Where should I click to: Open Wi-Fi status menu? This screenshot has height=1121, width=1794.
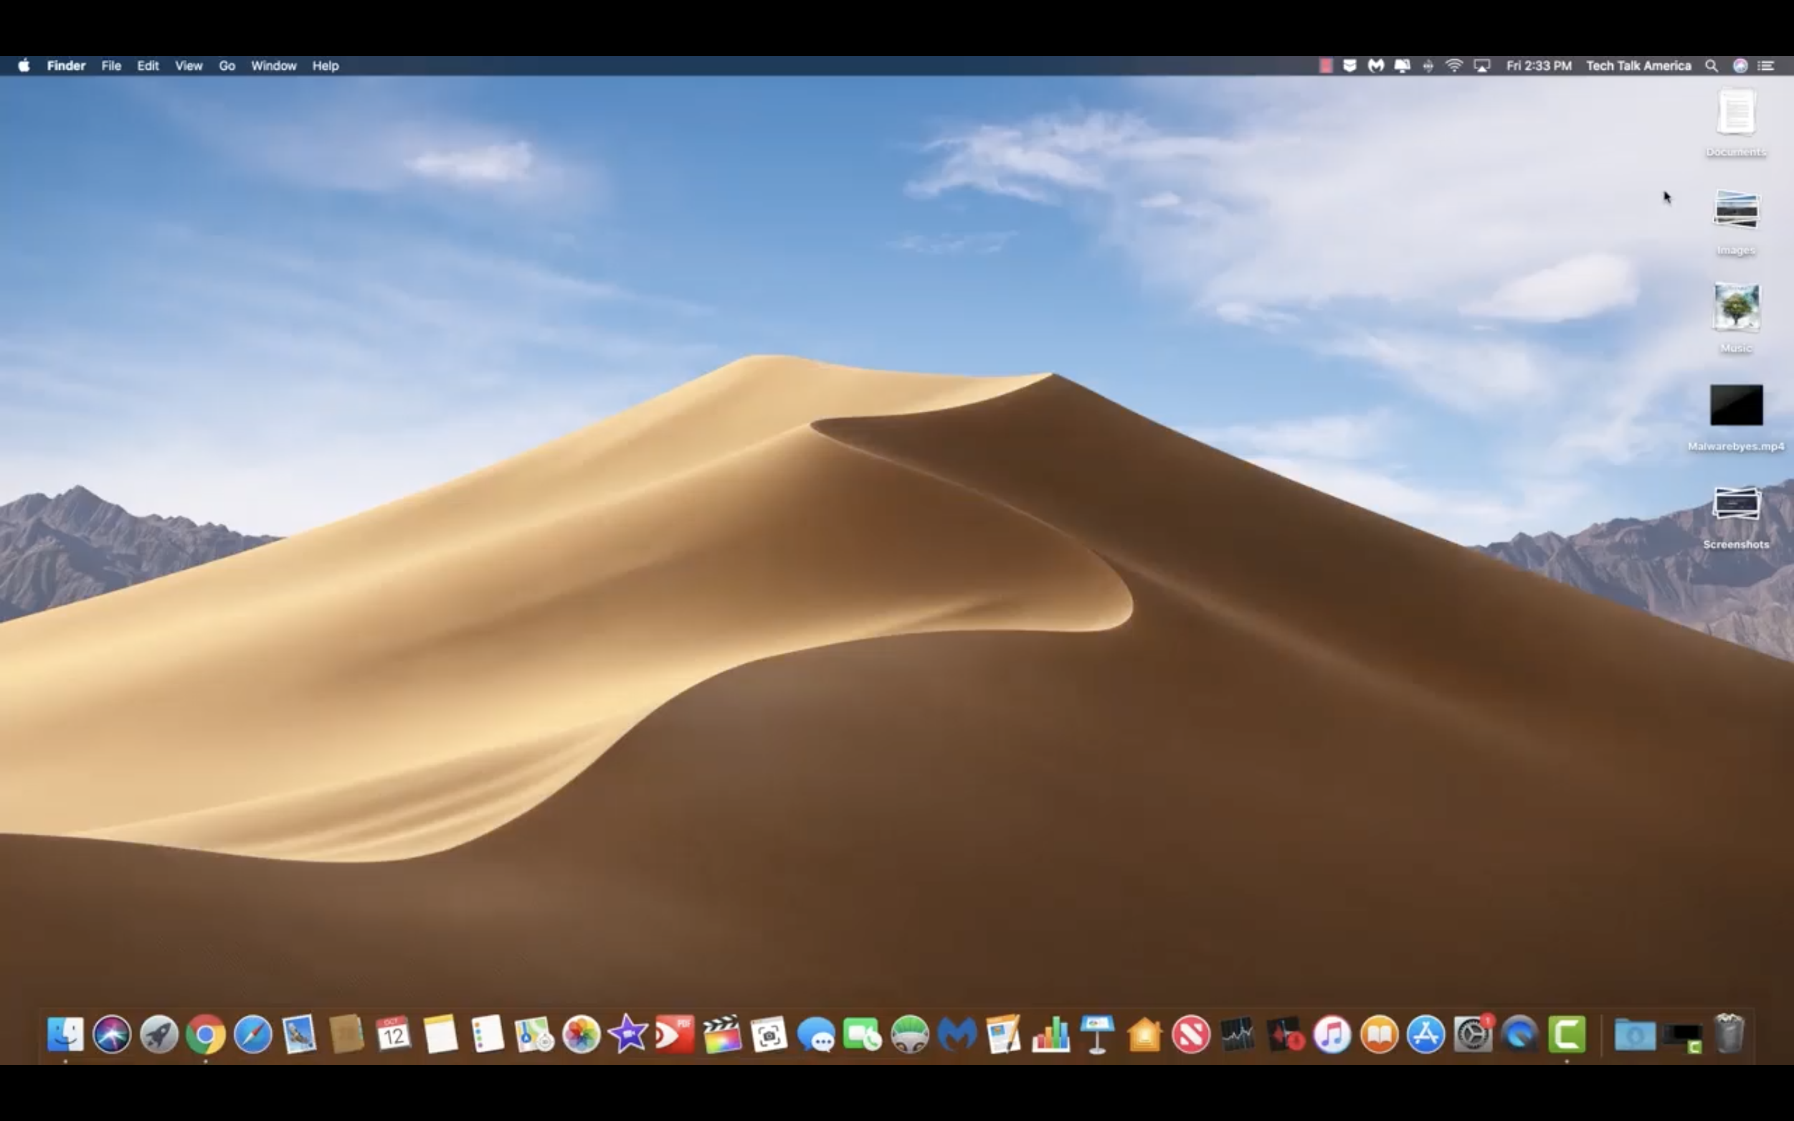1455,66
